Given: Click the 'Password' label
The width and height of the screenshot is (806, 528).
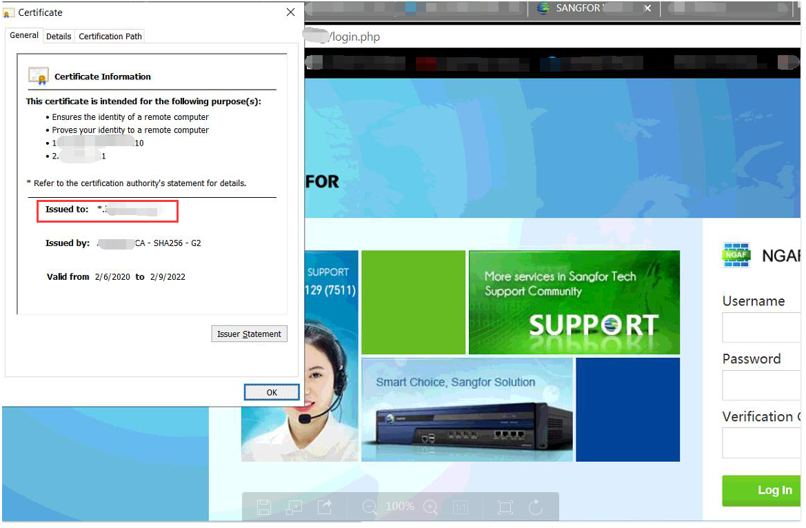Looking at the screenshot, I should (752, 359).
